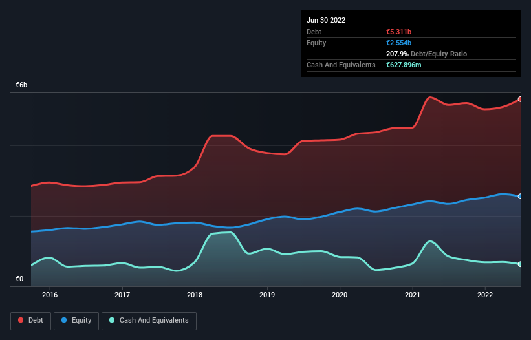Screen dimensions: 531x340
Task: Click the 2017 axis label
Action: pos(122,295)
